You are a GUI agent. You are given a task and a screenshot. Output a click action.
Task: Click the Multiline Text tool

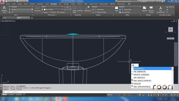pyautogui.click(x=4, y=9)
